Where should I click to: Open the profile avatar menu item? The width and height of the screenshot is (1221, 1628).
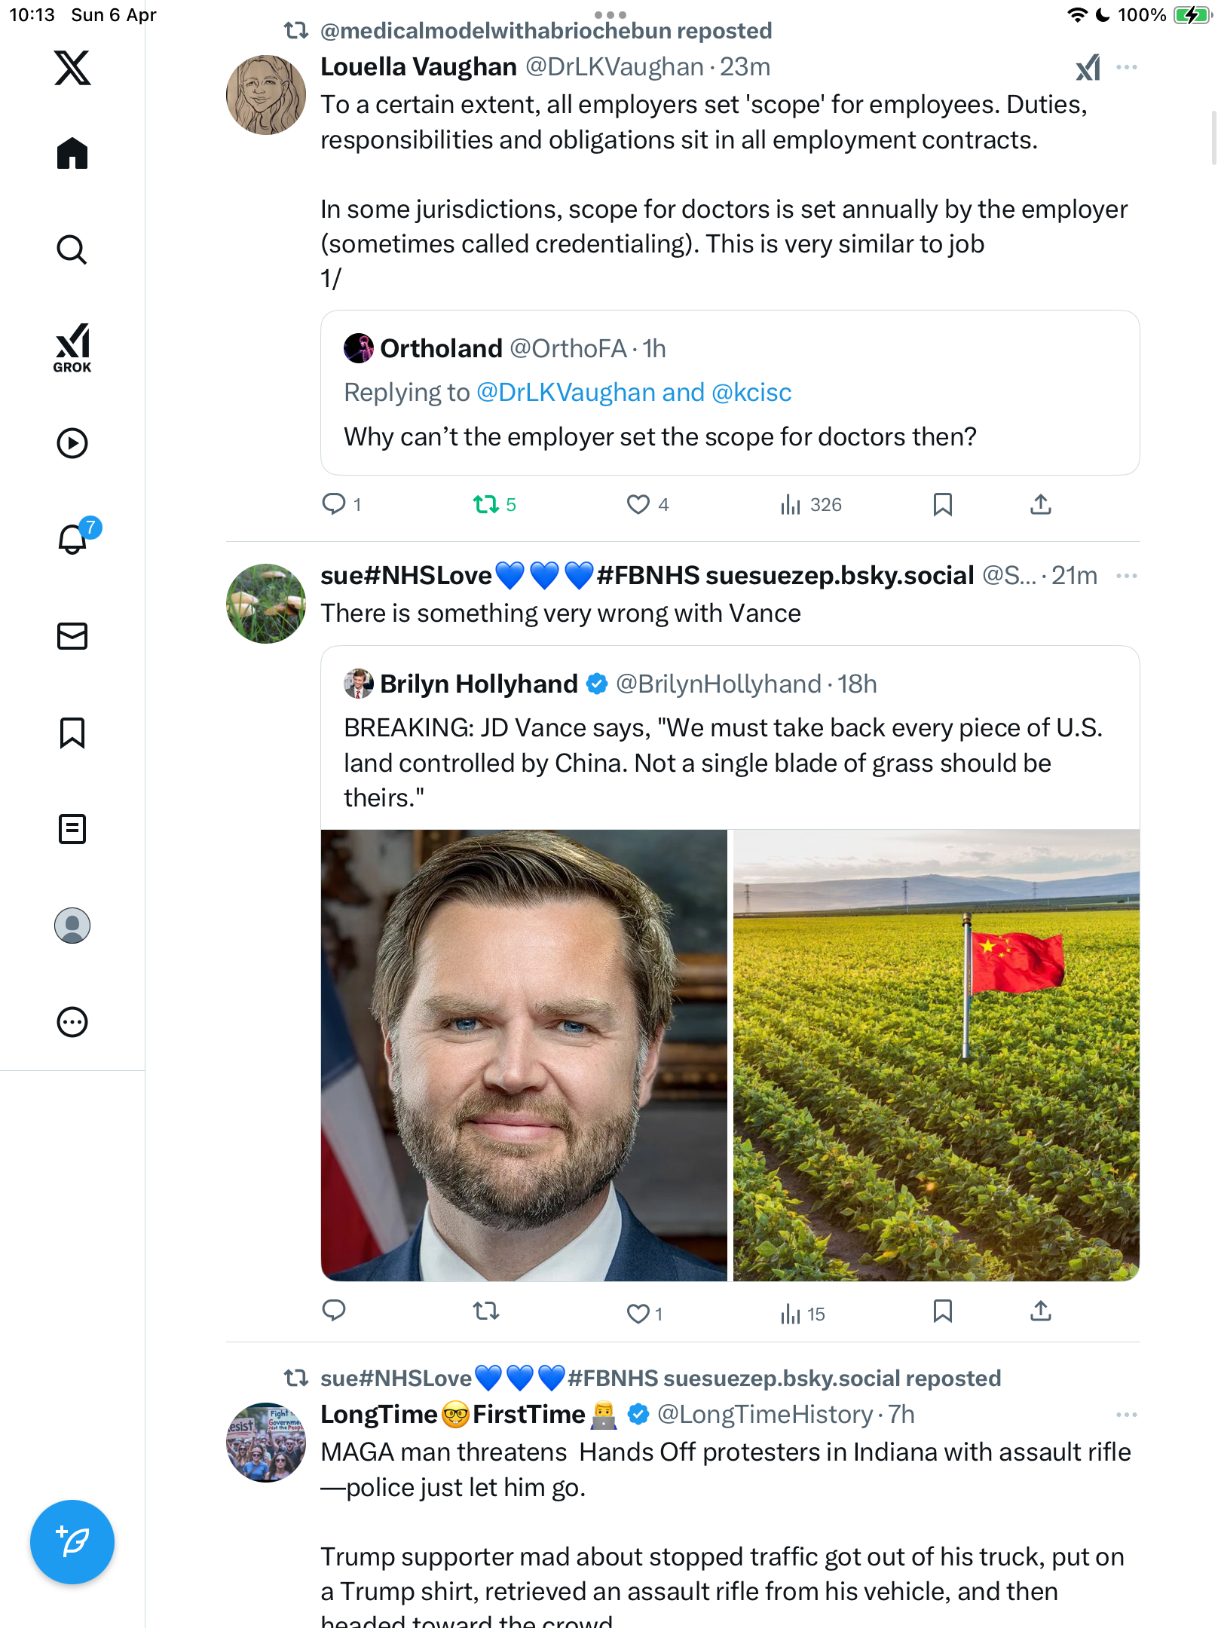[72, 926]
